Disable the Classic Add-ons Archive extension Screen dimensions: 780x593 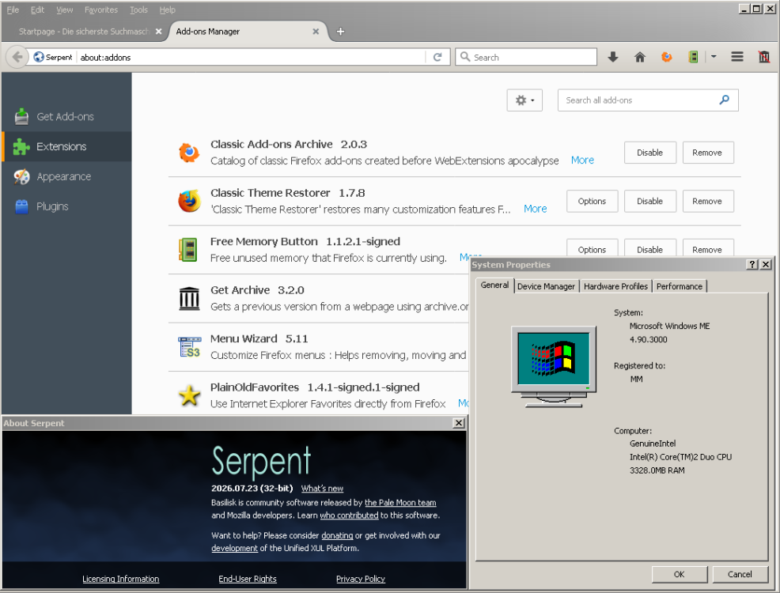[649, 153]
